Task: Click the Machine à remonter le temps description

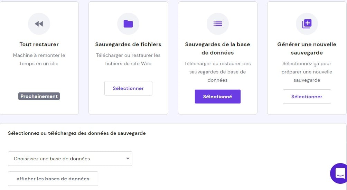Action: tap(39, 59)
